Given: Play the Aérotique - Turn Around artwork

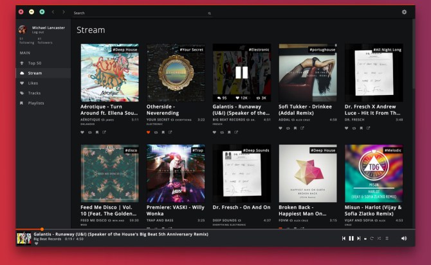Looking at the screenshot, I should [109, 73].
